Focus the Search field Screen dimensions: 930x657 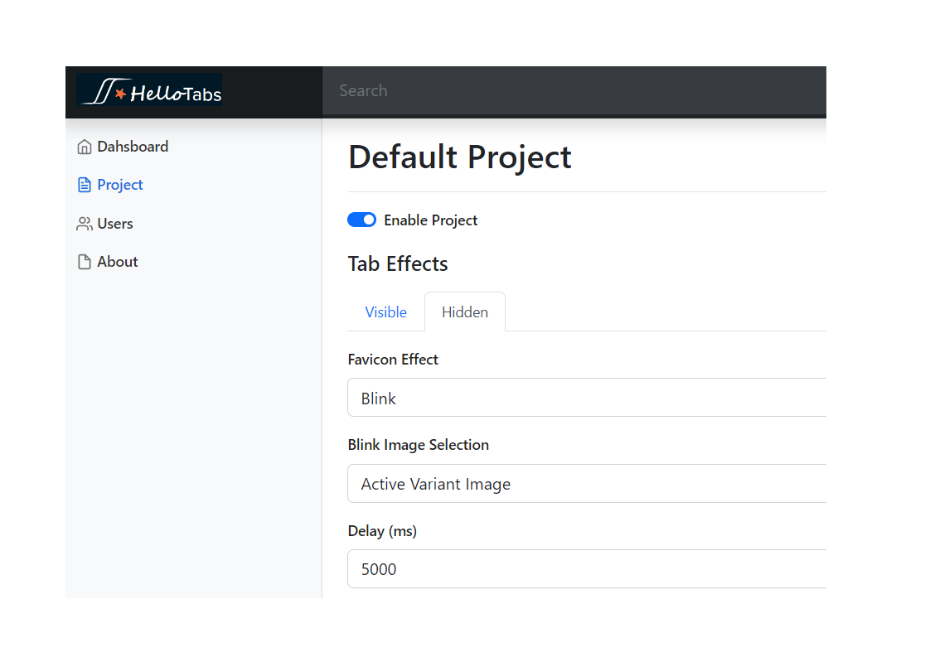tap(574, 91)
